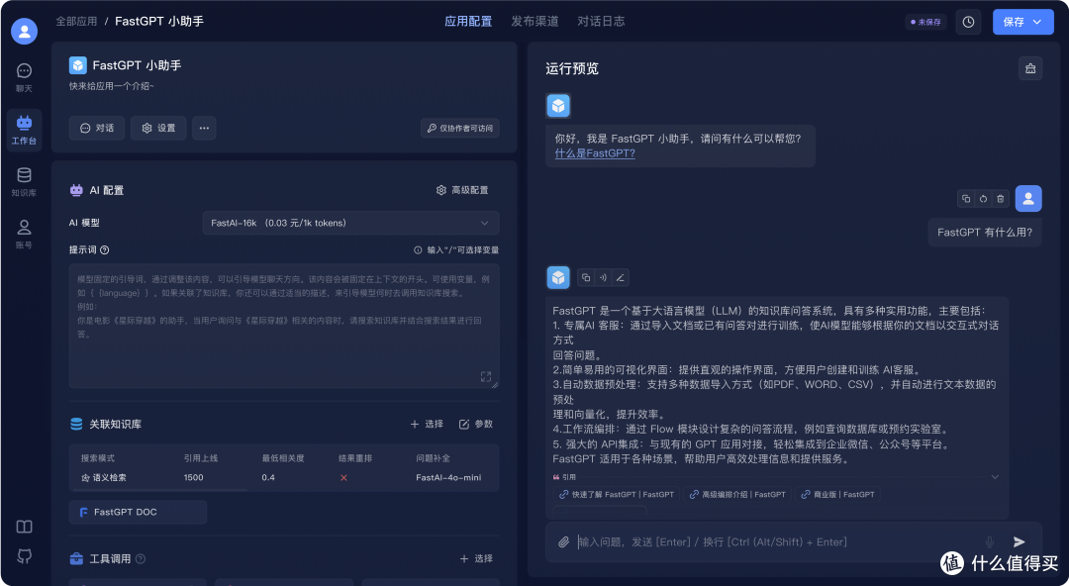Viewport: 1069px width, 586px height.
Task: Delete the user message via trash icon
Action: [x=1001, y=198]
